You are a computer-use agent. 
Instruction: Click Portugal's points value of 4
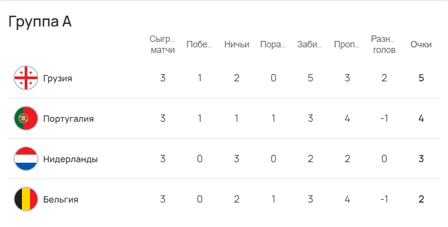[x=421, y=119]
